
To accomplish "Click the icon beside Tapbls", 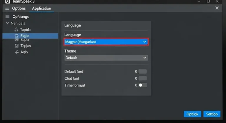I will 16,29.
